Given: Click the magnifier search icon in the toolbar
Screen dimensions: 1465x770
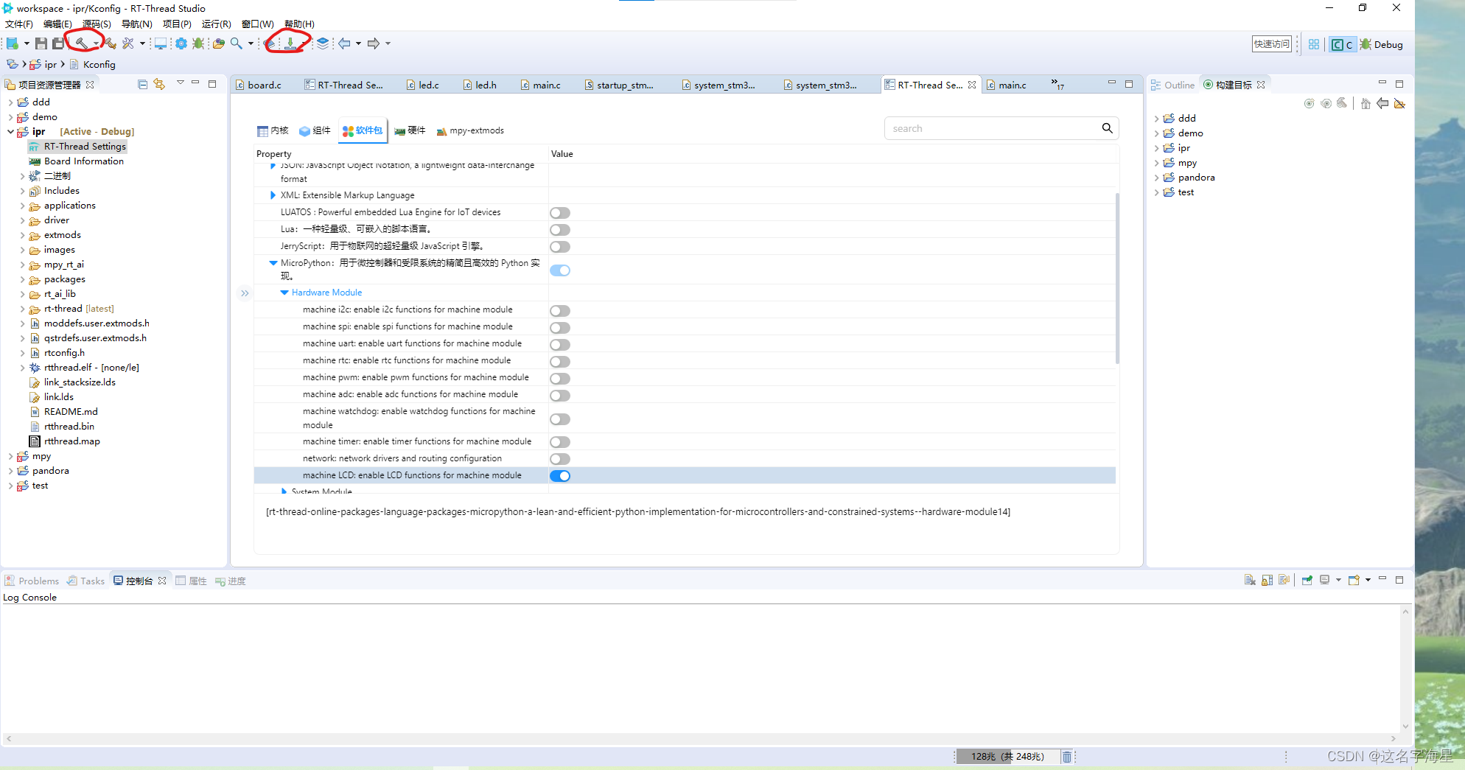Looking at the screenshot, I should pyautogui.click(x=237, y=43).
